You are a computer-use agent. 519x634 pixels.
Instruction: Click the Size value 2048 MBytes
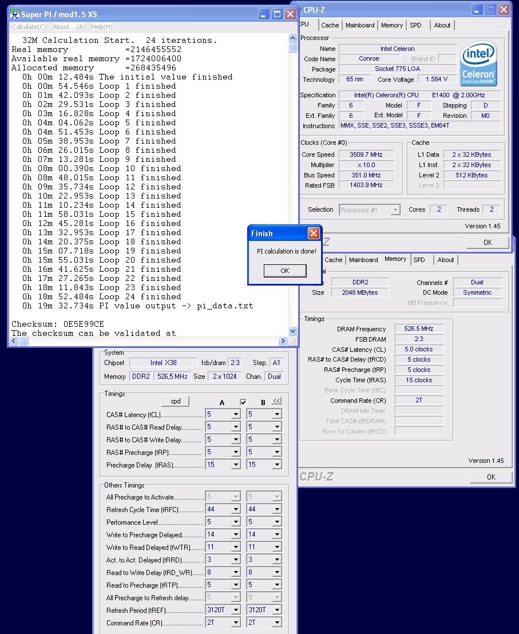360,292
